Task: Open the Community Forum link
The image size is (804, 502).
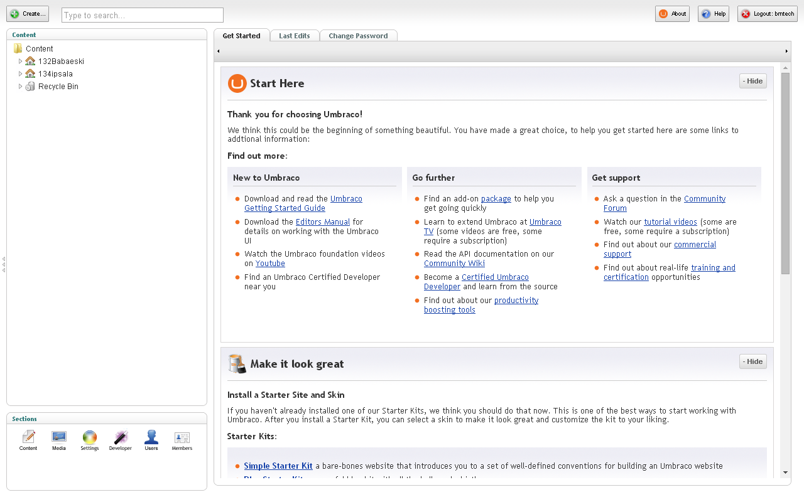Action: [665, 203]
